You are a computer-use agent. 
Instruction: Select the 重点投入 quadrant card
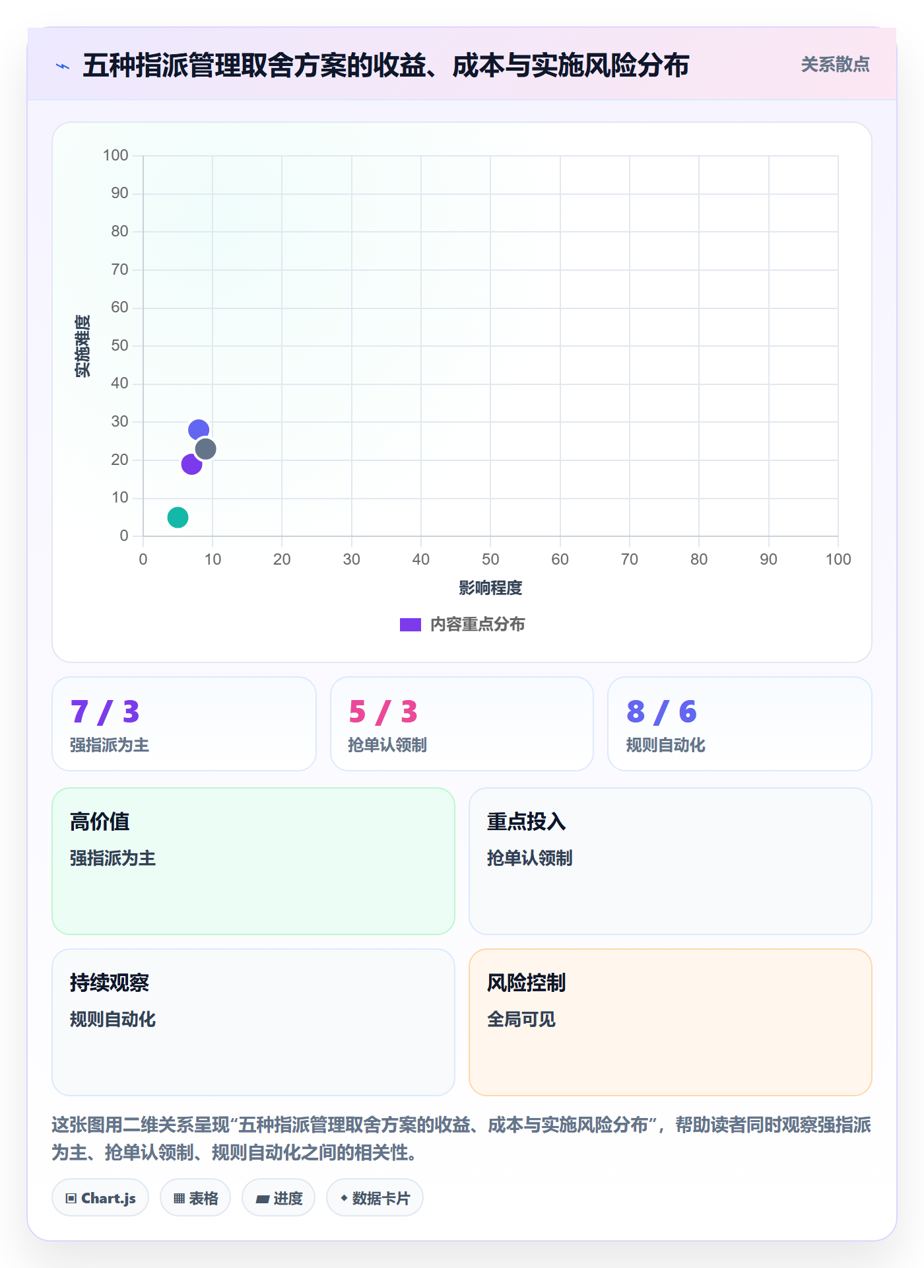pos(671,861)
